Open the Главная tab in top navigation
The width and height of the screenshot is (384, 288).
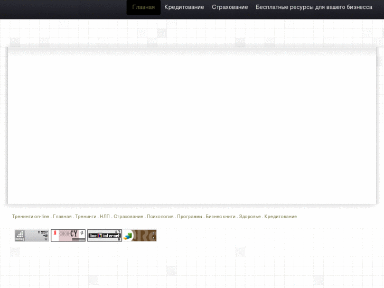[x=144, y=7]
